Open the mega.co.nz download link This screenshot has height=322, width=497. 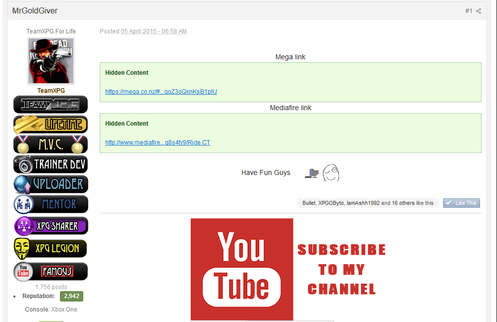[x=161, y=92]
